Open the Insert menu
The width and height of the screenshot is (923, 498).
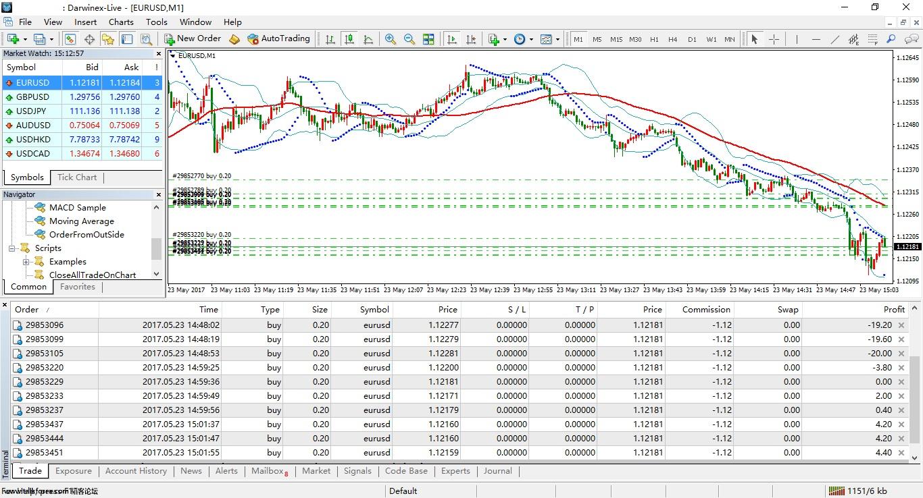coord(85,22)
